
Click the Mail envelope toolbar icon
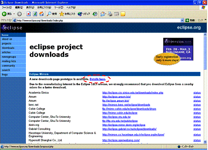point(103,14)
